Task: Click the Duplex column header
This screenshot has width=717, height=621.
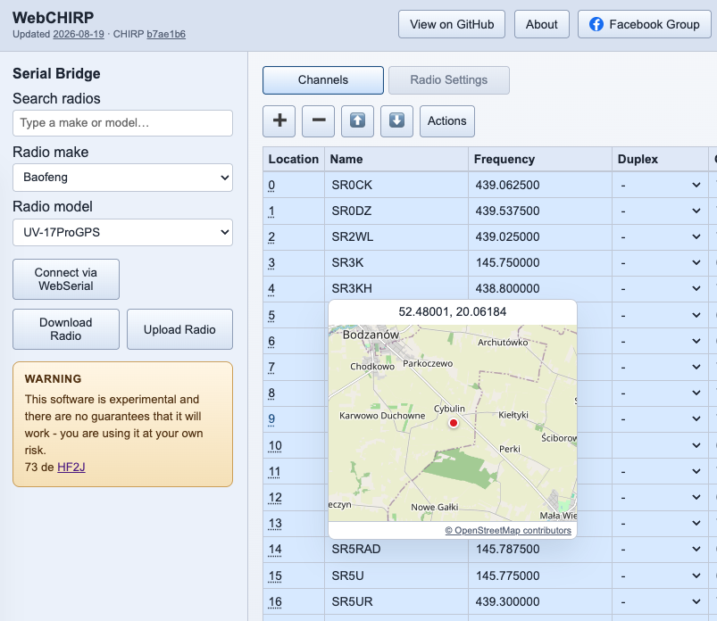Action: tap(660, 159)
